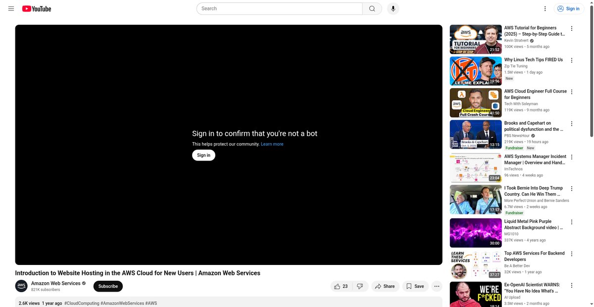Click title AWS Tutorial for Beginners (2025)

coord(535,31)
